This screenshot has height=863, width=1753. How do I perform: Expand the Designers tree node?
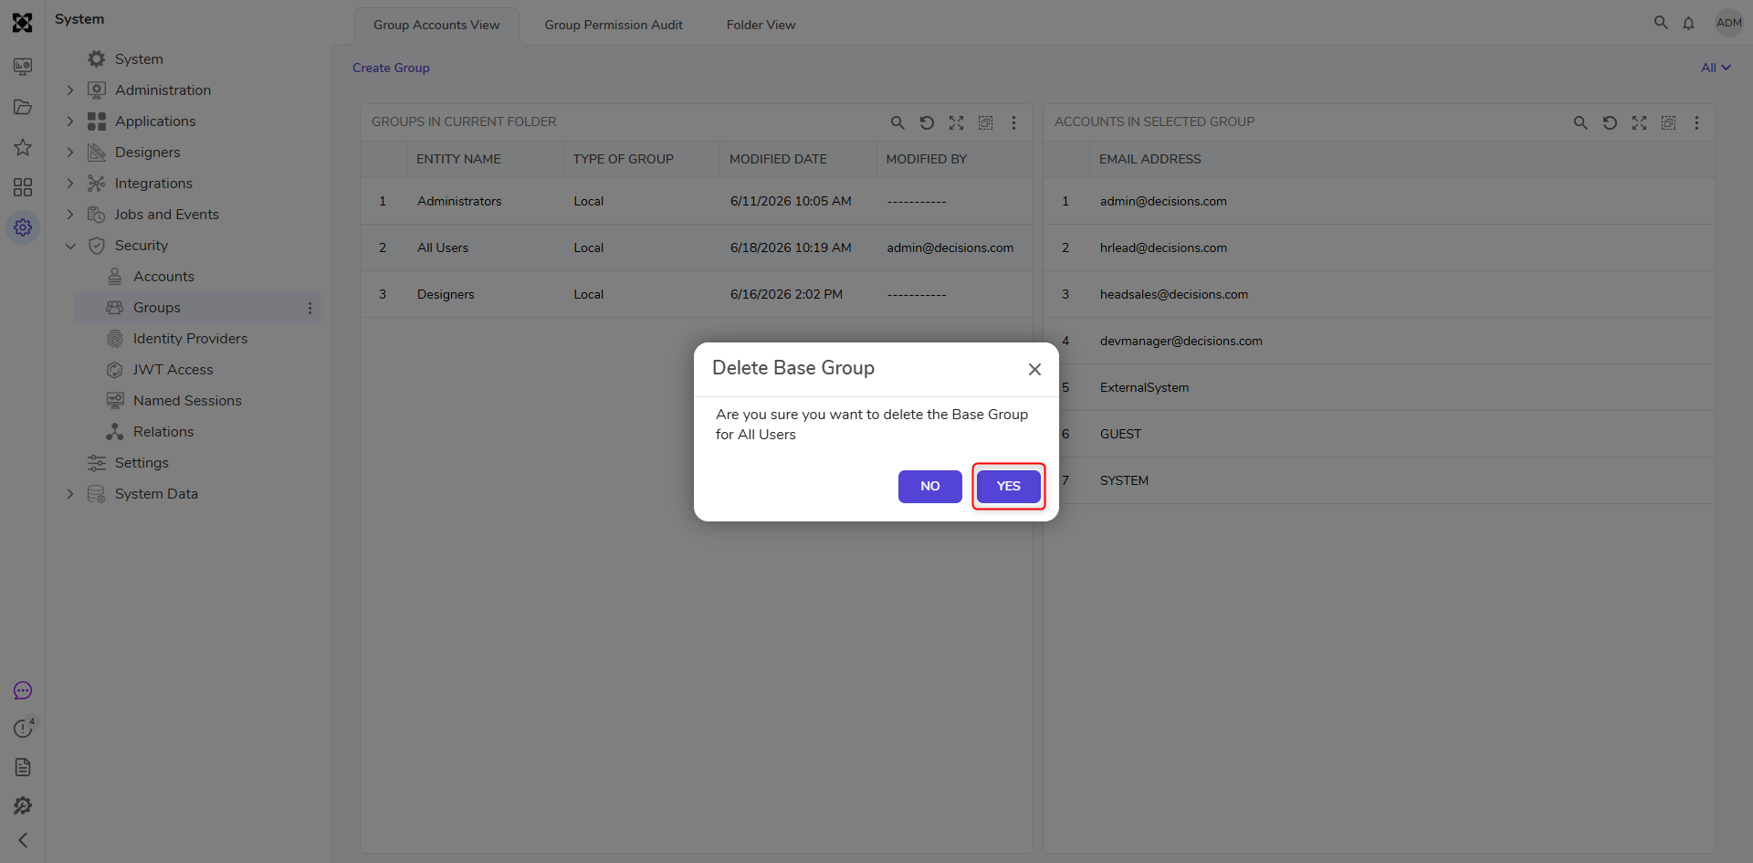[70, 153]
